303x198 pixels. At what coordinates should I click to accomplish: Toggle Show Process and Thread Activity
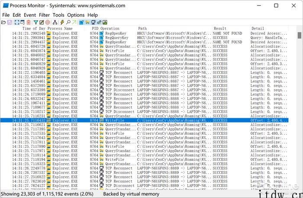pos(99,23)
